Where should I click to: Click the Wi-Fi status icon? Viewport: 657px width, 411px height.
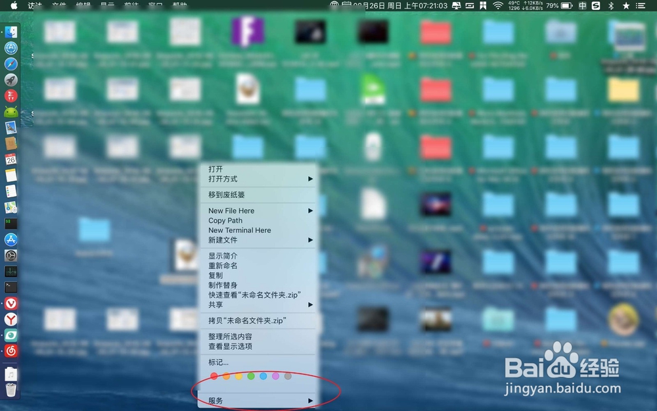click(499, 5)
